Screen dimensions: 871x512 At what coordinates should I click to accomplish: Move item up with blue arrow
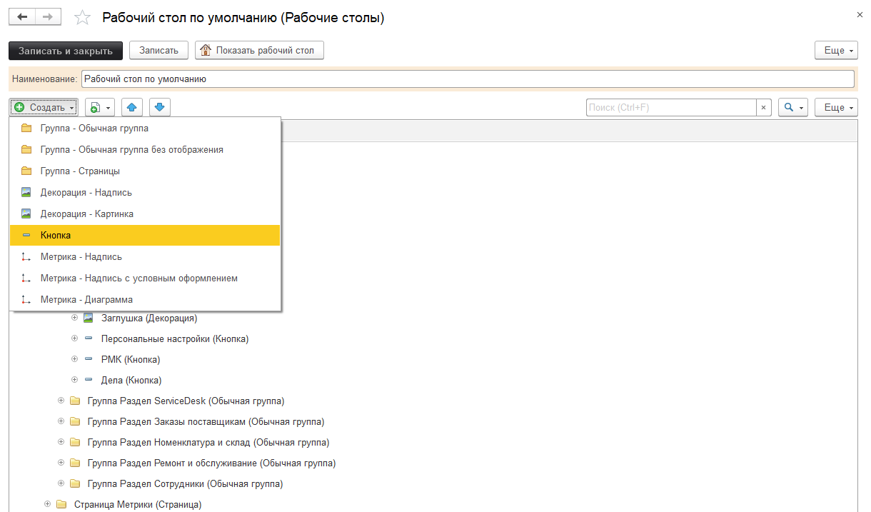pos(131,107)
